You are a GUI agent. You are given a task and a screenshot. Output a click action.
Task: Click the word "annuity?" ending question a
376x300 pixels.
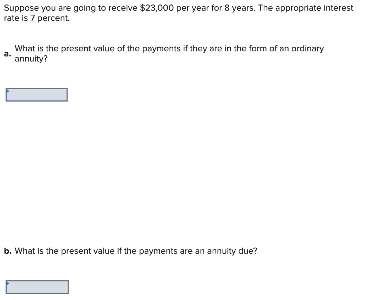click(x=31, y=59)
